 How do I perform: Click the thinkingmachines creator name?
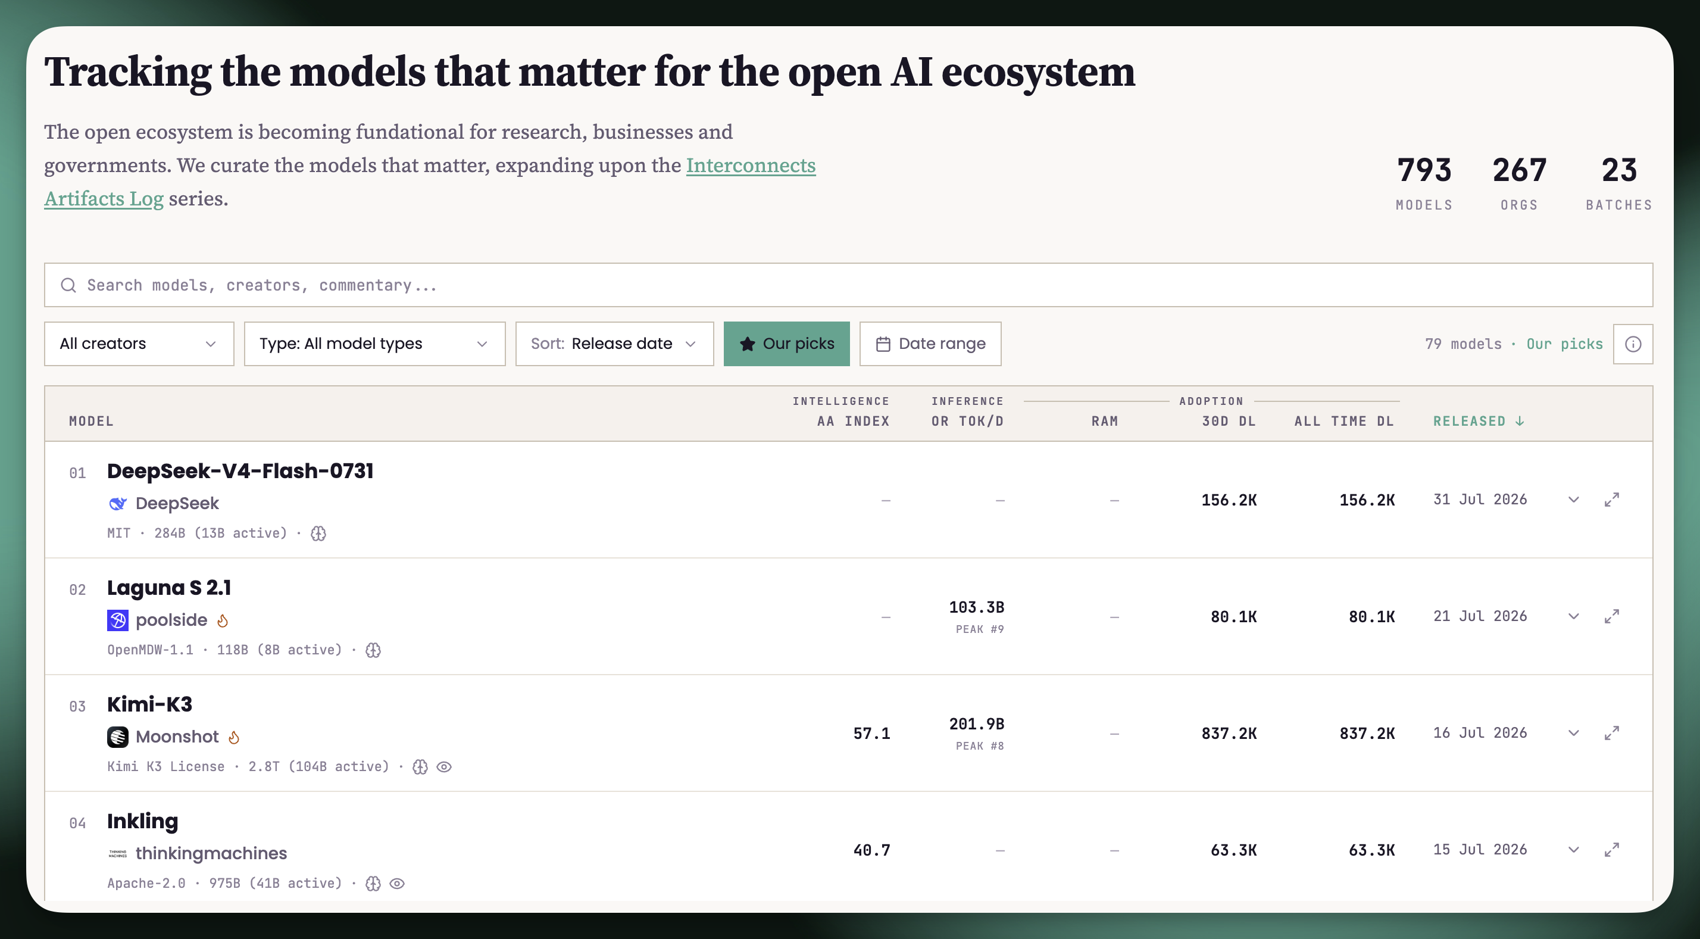coord(211,853)
